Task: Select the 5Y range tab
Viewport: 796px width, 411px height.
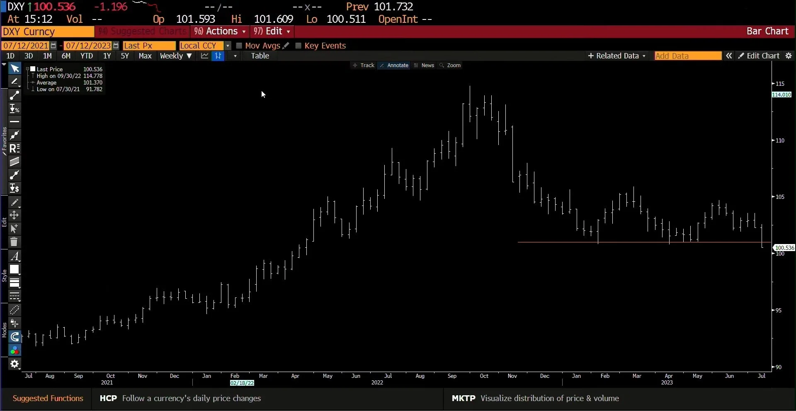Action: [125, 56]
